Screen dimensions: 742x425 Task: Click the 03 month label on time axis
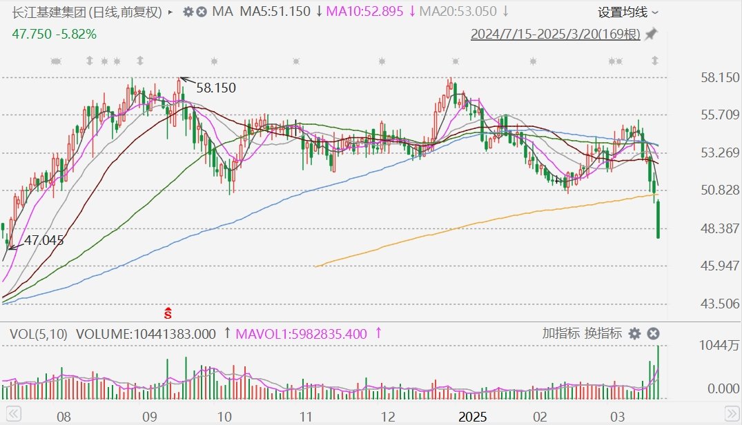tap(617, 417)
